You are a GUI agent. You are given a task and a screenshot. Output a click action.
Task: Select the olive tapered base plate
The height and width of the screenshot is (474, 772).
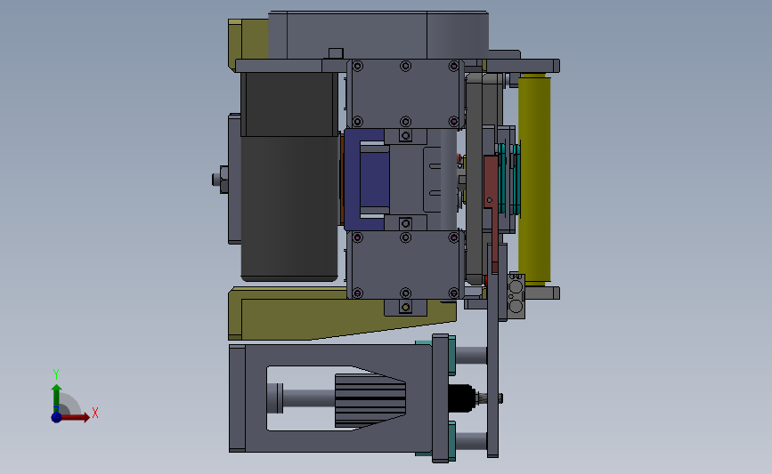pos(340,315)
